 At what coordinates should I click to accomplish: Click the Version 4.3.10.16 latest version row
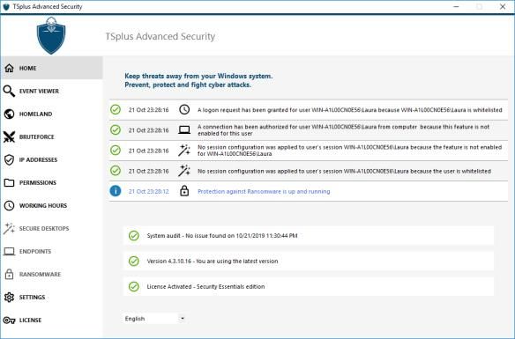pos(309,261)
